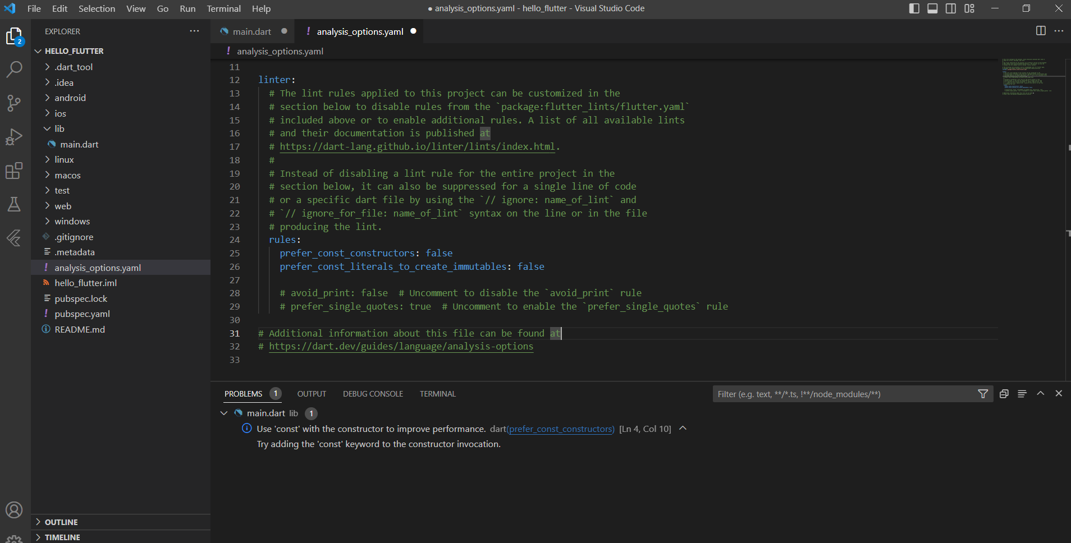Open the Run and Debug view
Screen dimensions: 1071x543
(x=14, y=136)
